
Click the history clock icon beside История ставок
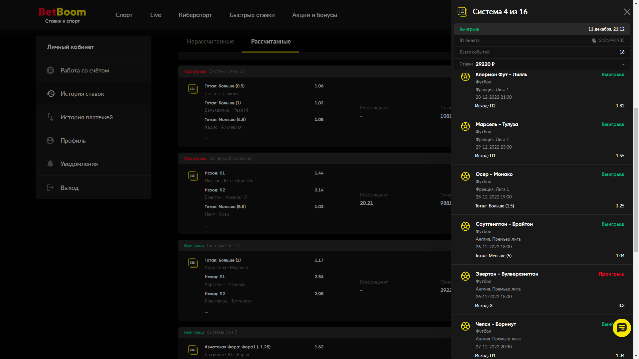[x=50, y=94]
